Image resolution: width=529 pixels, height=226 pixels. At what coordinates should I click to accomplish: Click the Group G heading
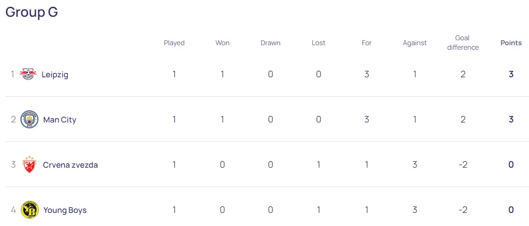32,12
